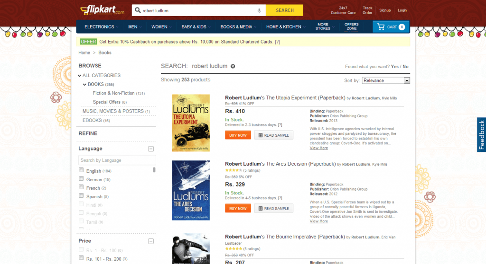Focus the main search input field

[x=198, y=10]
